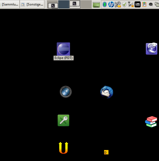Open the network signal bars tray icon
Screen dimensions: 159x161
click(x=131, y=4)
